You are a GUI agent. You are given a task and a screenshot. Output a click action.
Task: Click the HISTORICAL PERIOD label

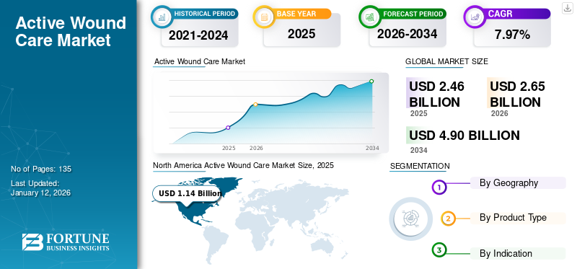[x=205, y=14]
